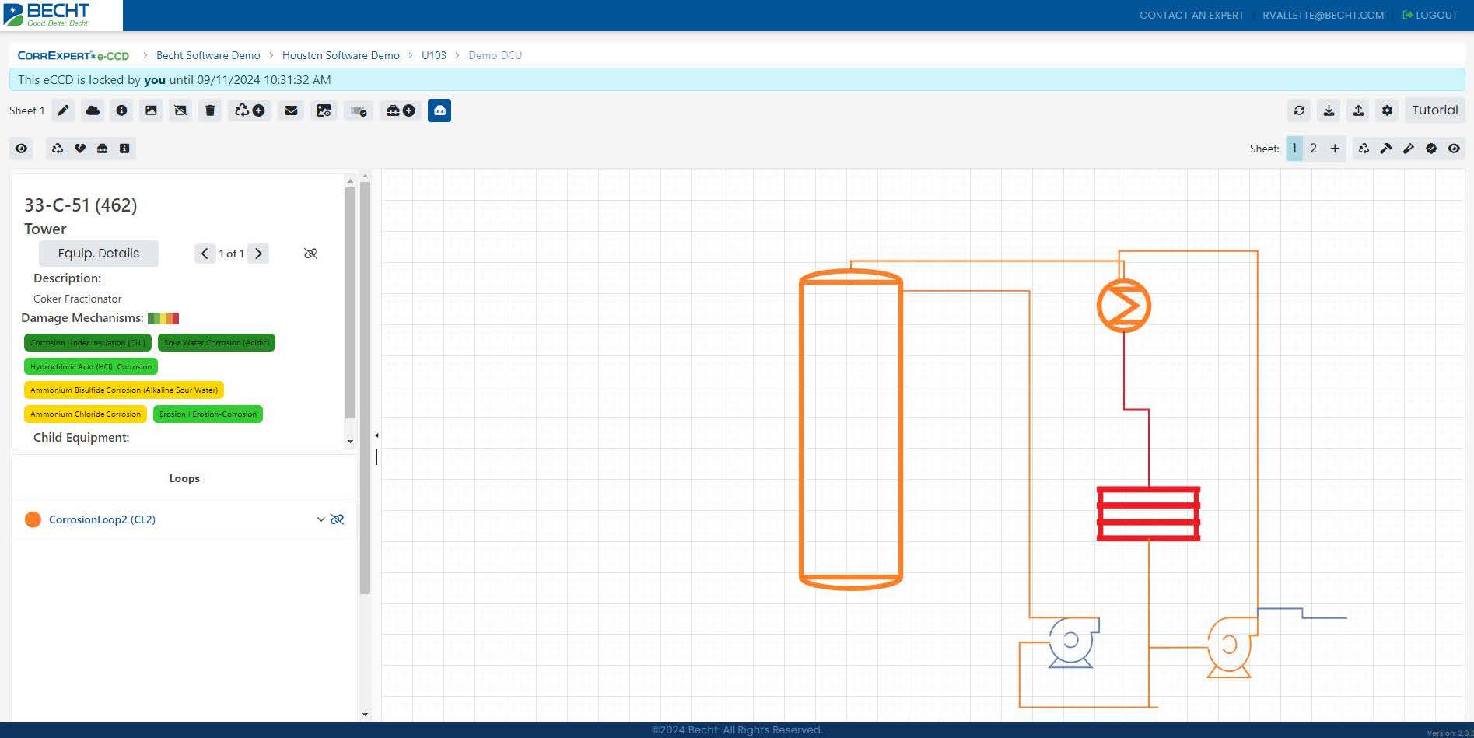Click the download icon at top right

tap(1329, 110)
